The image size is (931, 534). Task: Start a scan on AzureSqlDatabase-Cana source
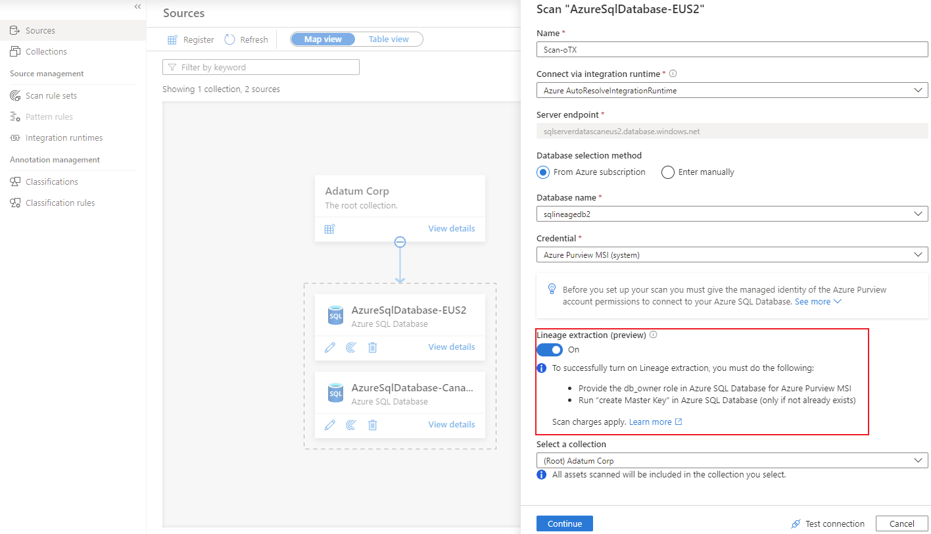point(351,425)
